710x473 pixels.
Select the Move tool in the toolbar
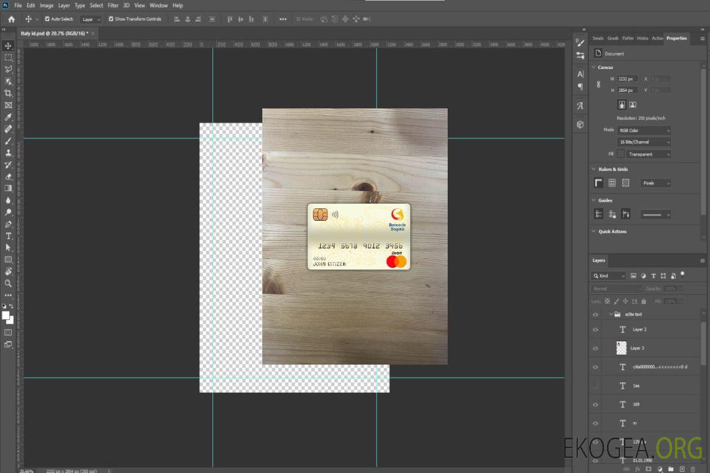(x=8, y=46)
